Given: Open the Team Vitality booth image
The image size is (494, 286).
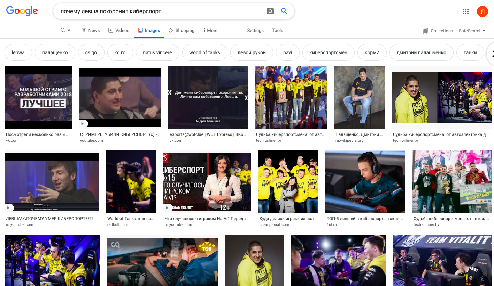Looking at the screenshot, I should [442, 260].
